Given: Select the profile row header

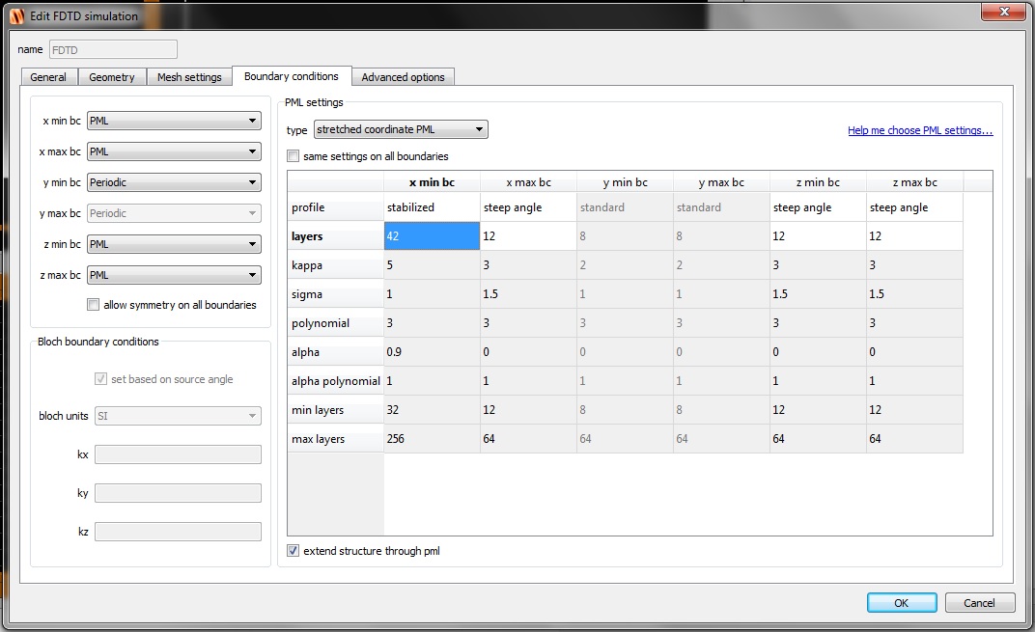Looking at the screenshot, I should pyautogui.click(x=335, y=206).
